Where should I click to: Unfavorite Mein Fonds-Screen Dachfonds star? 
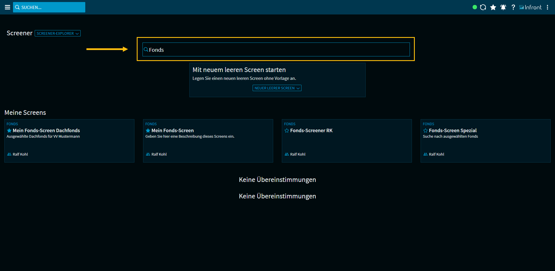click(9, 130)
